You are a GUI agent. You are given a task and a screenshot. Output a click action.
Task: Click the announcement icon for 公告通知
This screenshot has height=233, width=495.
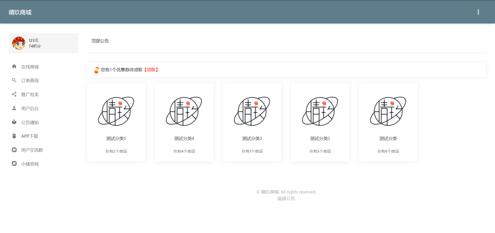[x=14, y=122]
